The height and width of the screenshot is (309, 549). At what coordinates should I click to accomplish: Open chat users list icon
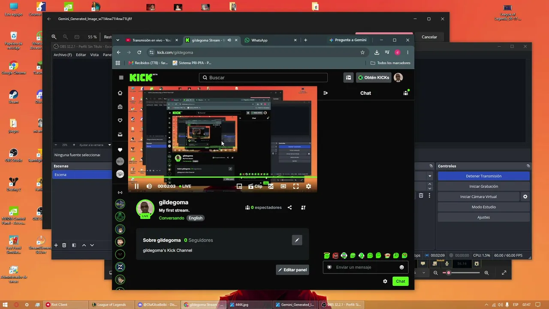tap(406, 93)
